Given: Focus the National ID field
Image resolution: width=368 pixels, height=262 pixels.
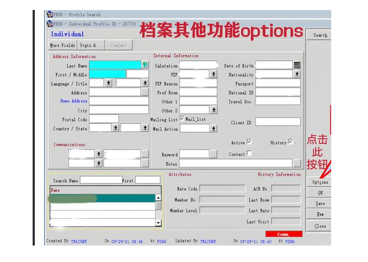Looking at the screenshot, I should pos(278,92).
